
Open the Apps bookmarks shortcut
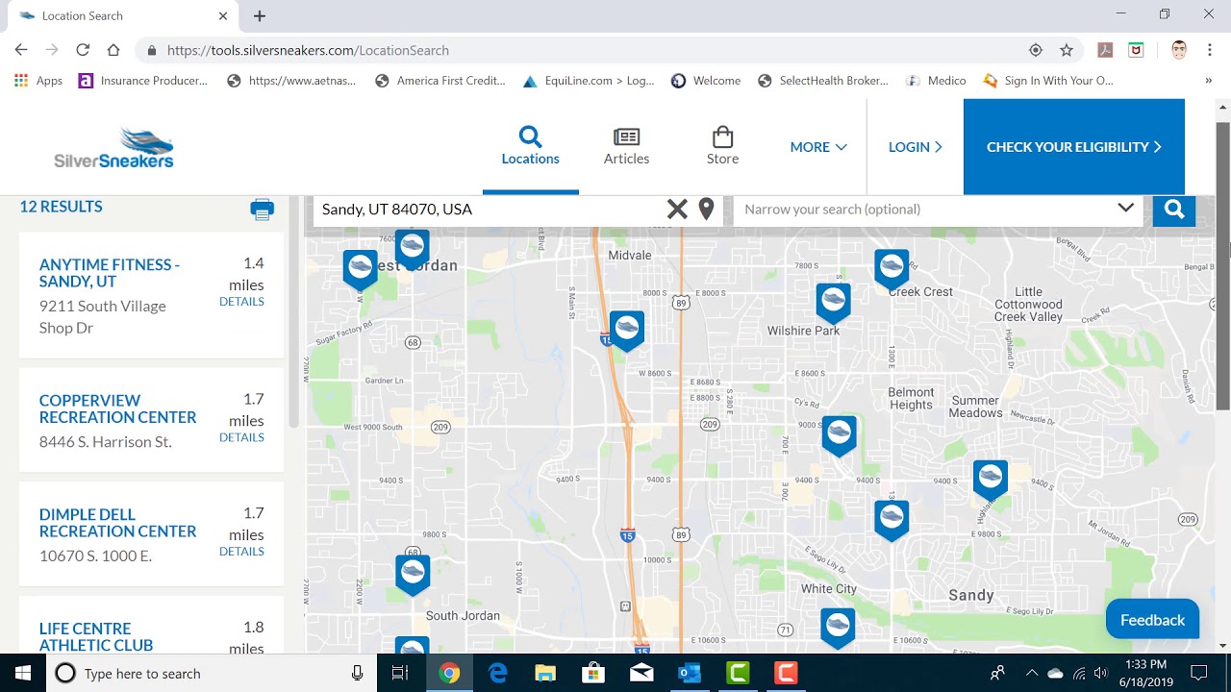tap(38, 81)
